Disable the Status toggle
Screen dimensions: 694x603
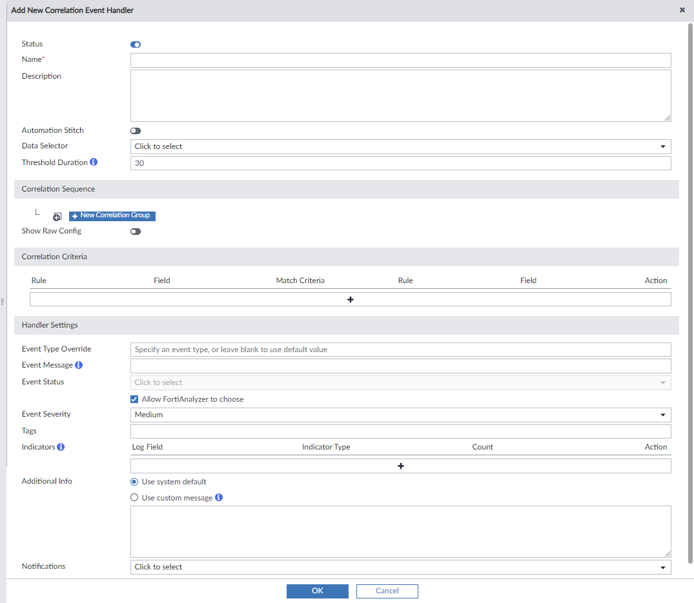click(135, 44)
